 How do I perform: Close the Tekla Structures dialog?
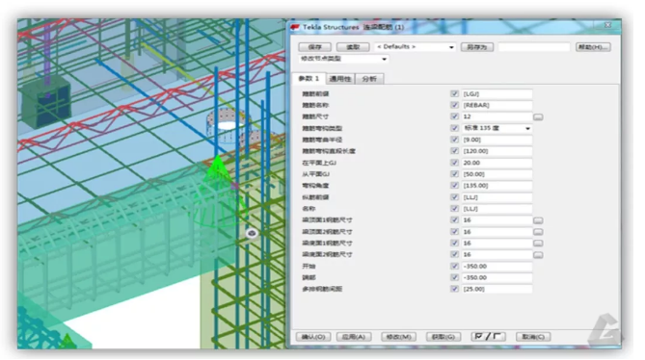pos(607,25)
